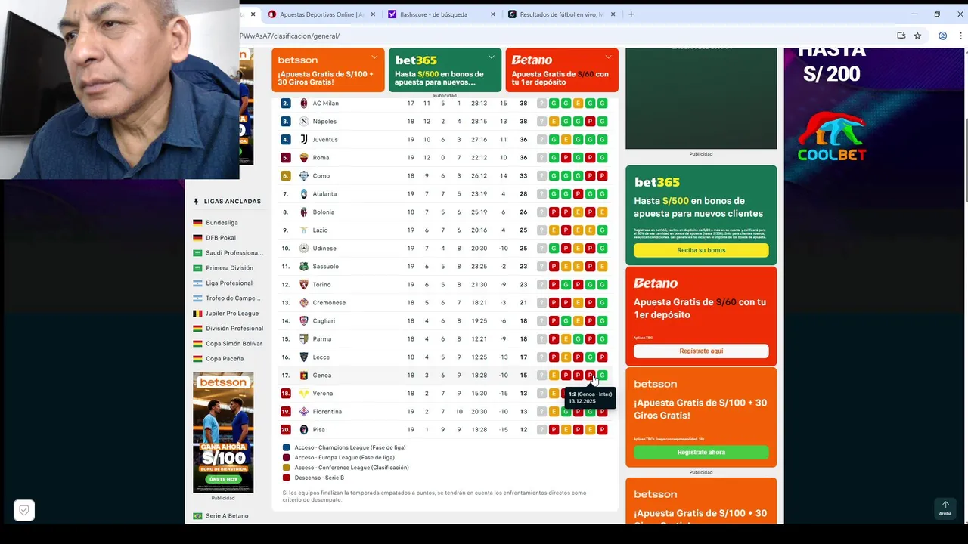
Task: Click the shield icon at bottom left
Action: pyautogui.click(x=24, y=511)
